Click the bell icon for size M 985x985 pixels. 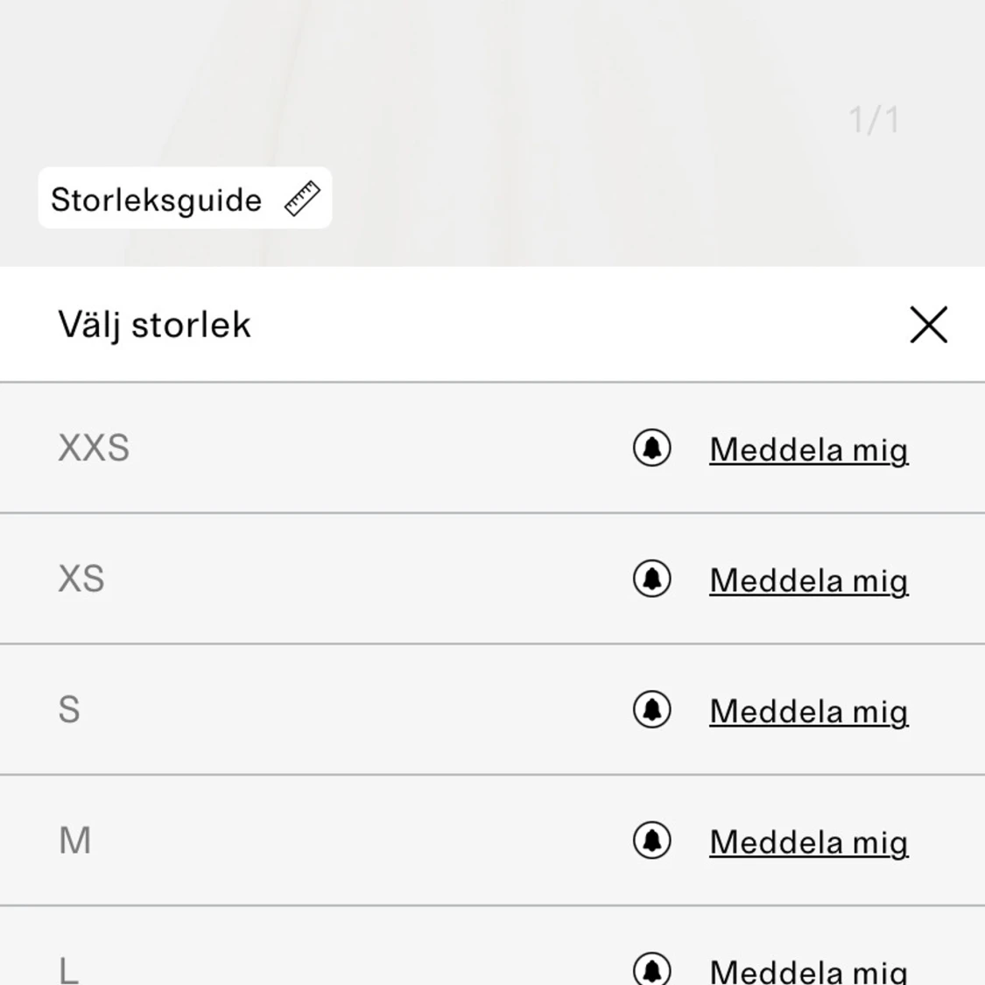click(x=652, y=840)
